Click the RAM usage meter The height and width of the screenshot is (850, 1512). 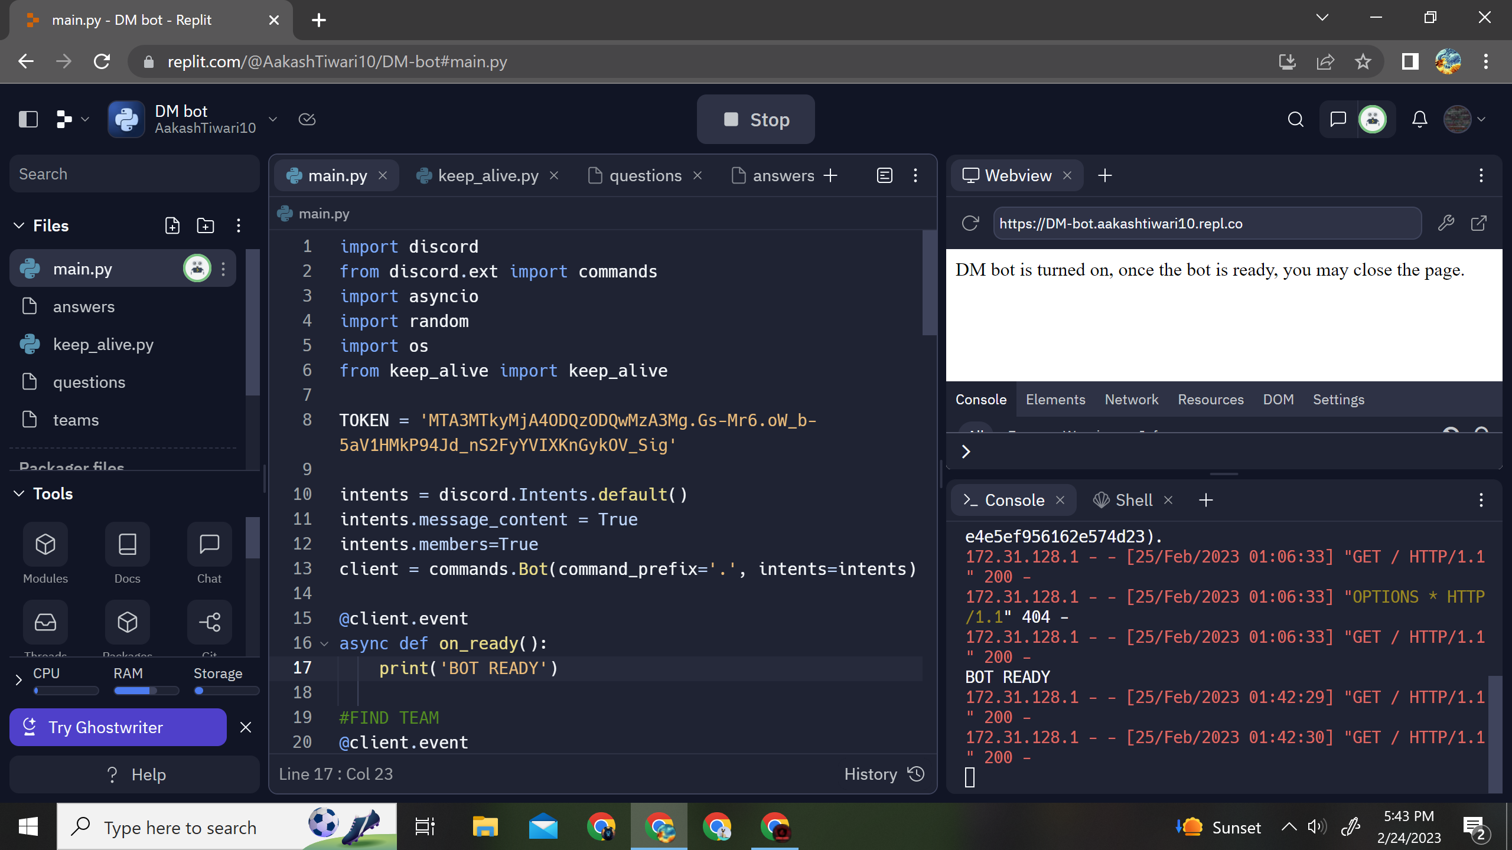tap(146, 691)
